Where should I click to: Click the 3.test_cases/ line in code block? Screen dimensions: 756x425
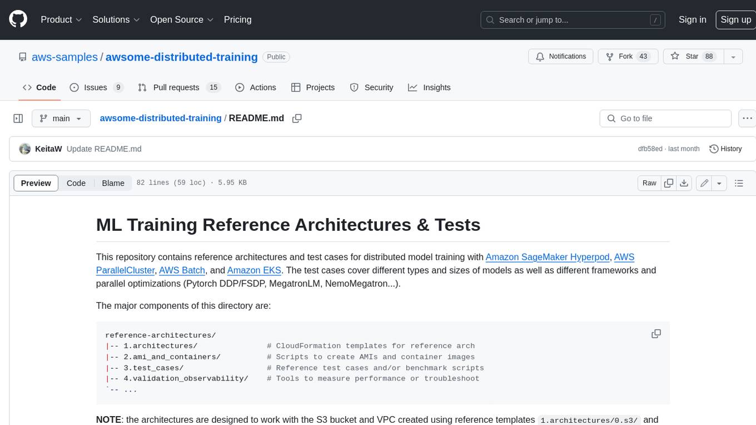point(295,368)
